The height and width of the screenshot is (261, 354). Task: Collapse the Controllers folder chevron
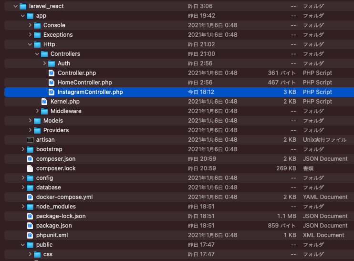tap(37, 54)
